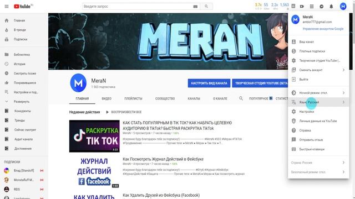Switch to the О КАНАЛЕ tab
The width and height of the screenshot is (355, 199).
point(220,98)
